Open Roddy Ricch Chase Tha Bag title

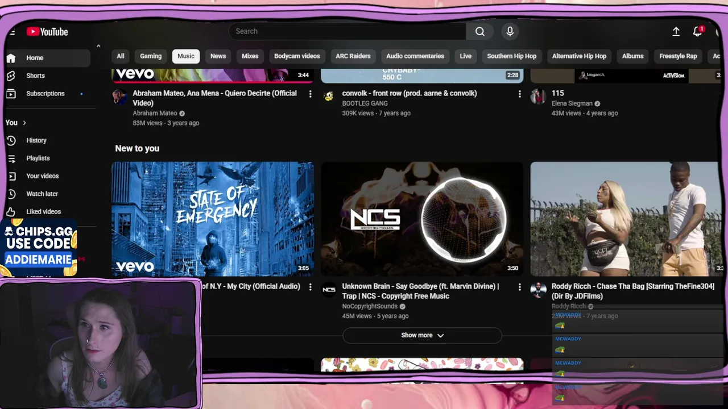pyautogui.click(x=633, y=291)
